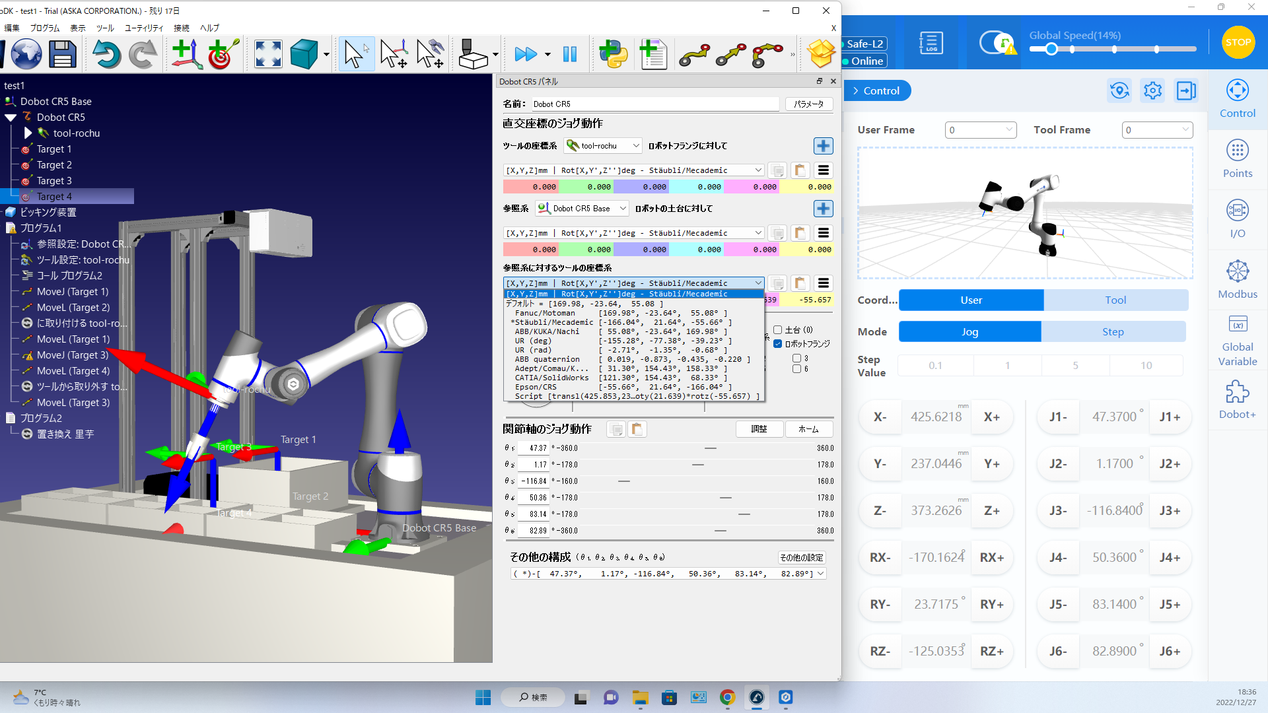The height and width of the screenshot is (713, 1268).
Task: Expand the tool-rochu tree node
Action: [28, 133]
